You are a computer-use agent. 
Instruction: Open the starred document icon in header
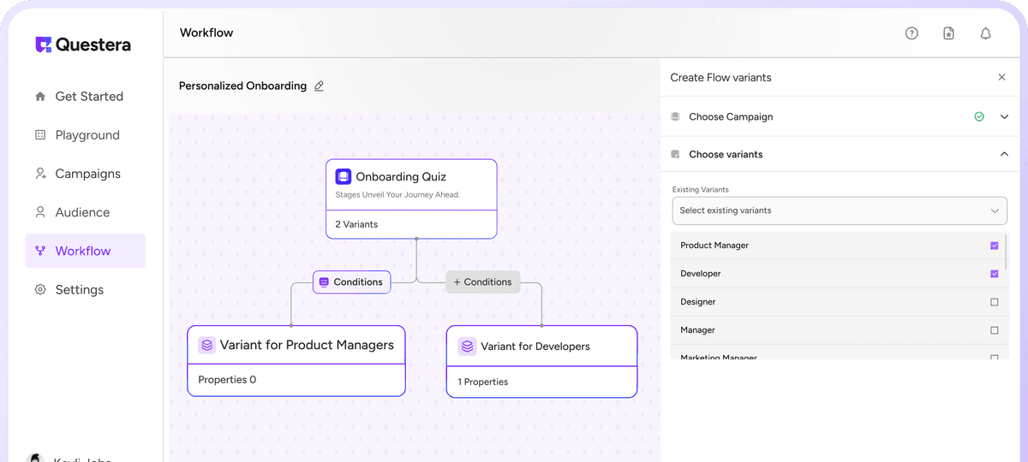coord(948,33)
